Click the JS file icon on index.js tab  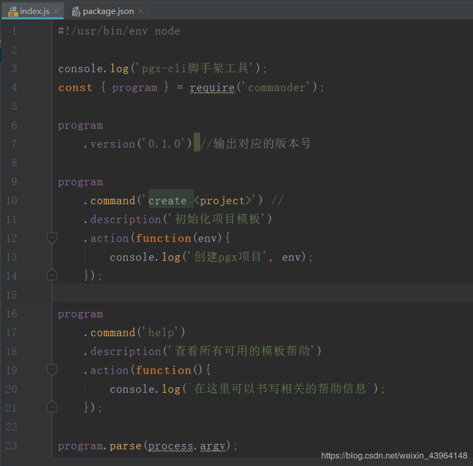[13, 11]
